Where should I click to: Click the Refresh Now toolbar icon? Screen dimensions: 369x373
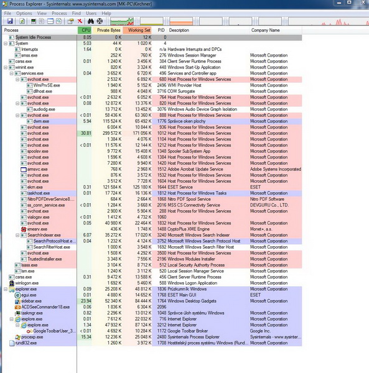(x=22, y=21)
